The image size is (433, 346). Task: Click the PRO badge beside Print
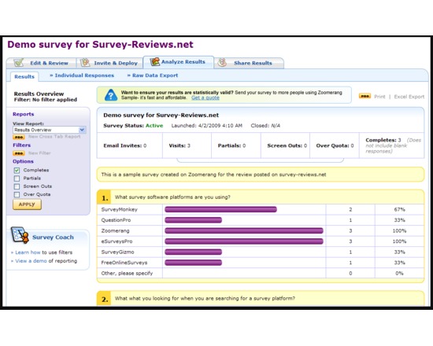click(x=365, y=96)
